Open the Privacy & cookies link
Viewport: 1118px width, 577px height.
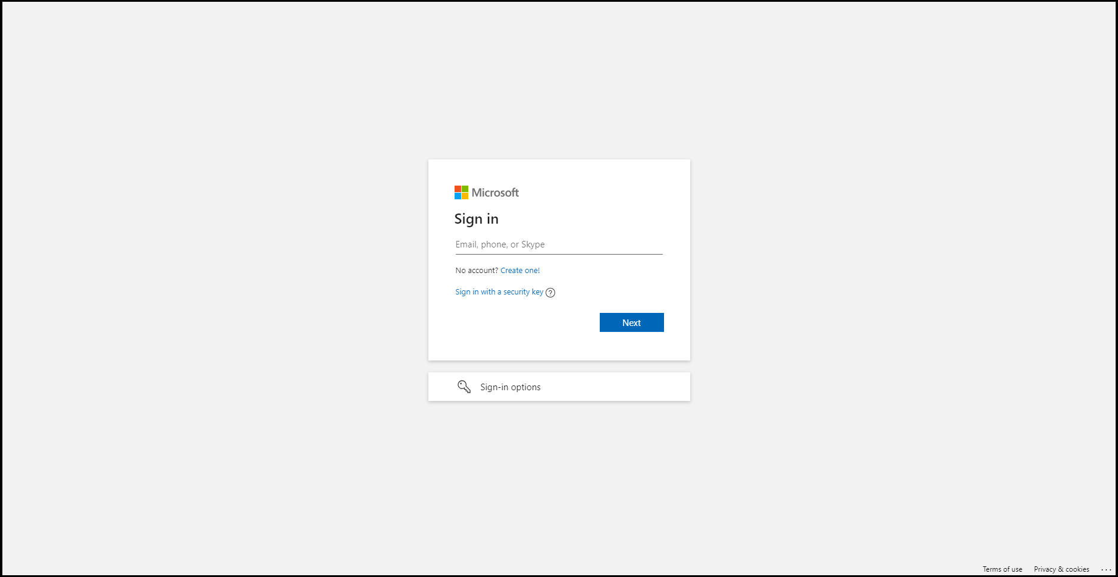pos(1061,569)
